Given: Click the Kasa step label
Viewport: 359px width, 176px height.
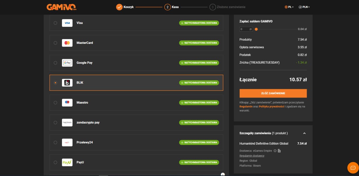Looking at the screenshot, I should click(x=175, y=7).
